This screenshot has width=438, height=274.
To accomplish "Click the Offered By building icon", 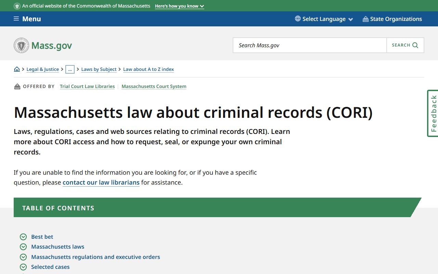I will pyautogui.click(x=17, y=86).
